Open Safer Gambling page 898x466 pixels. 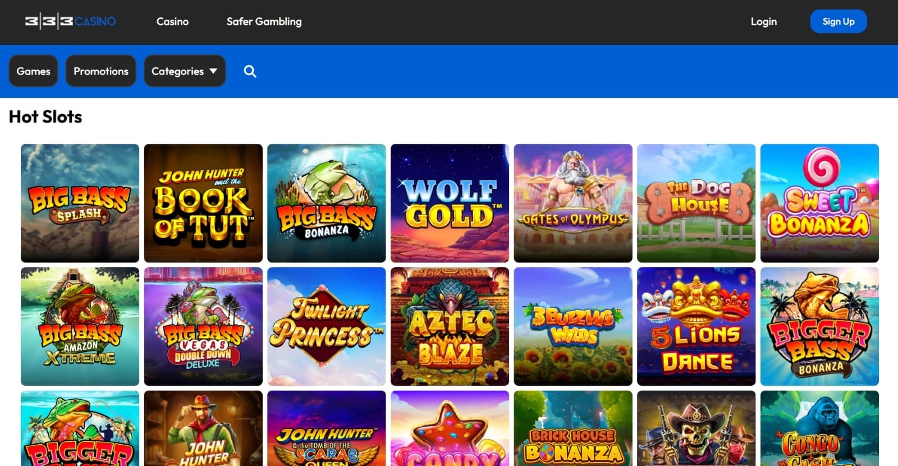[x=264, y=21]
